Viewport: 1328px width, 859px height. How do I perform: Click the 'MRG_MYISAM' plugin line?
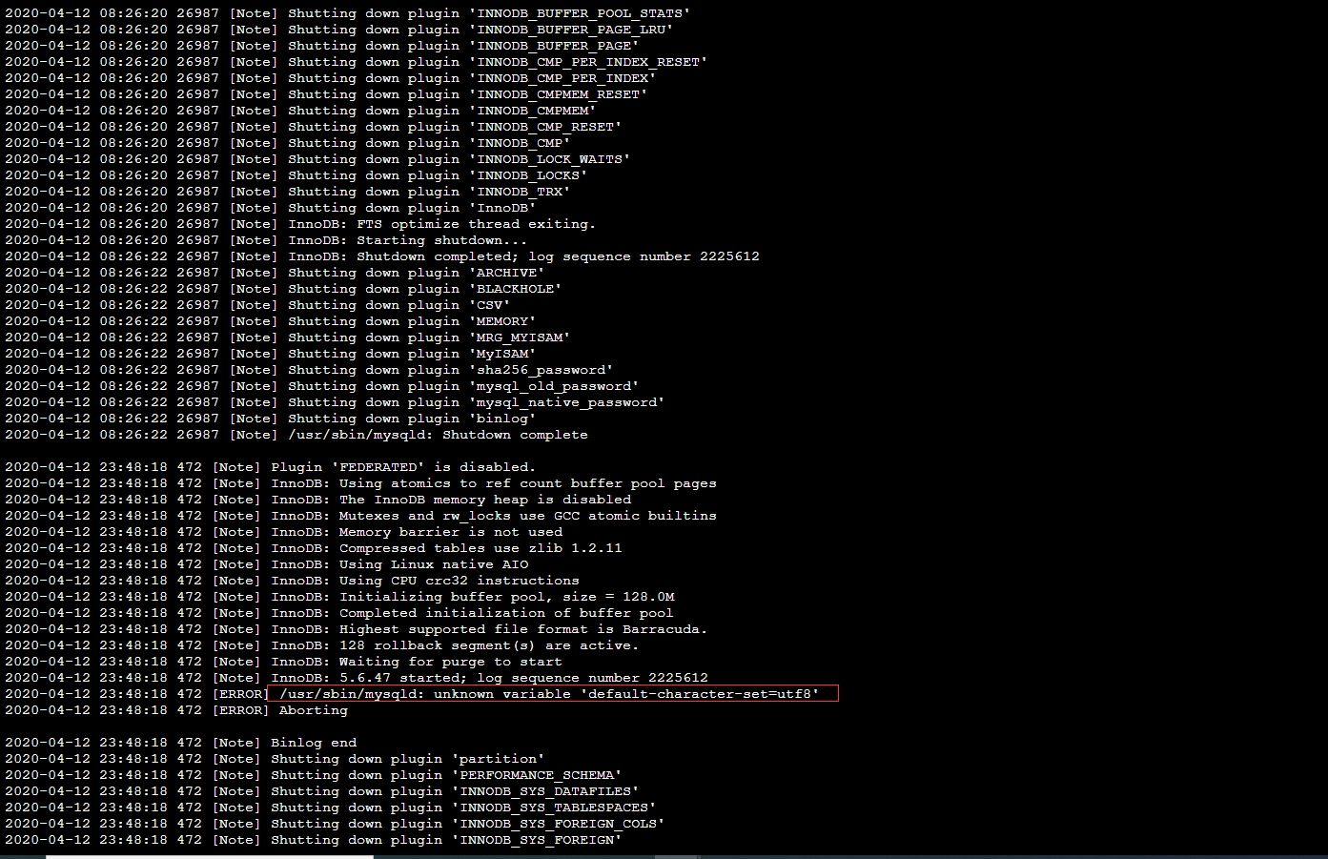point(288,337)
